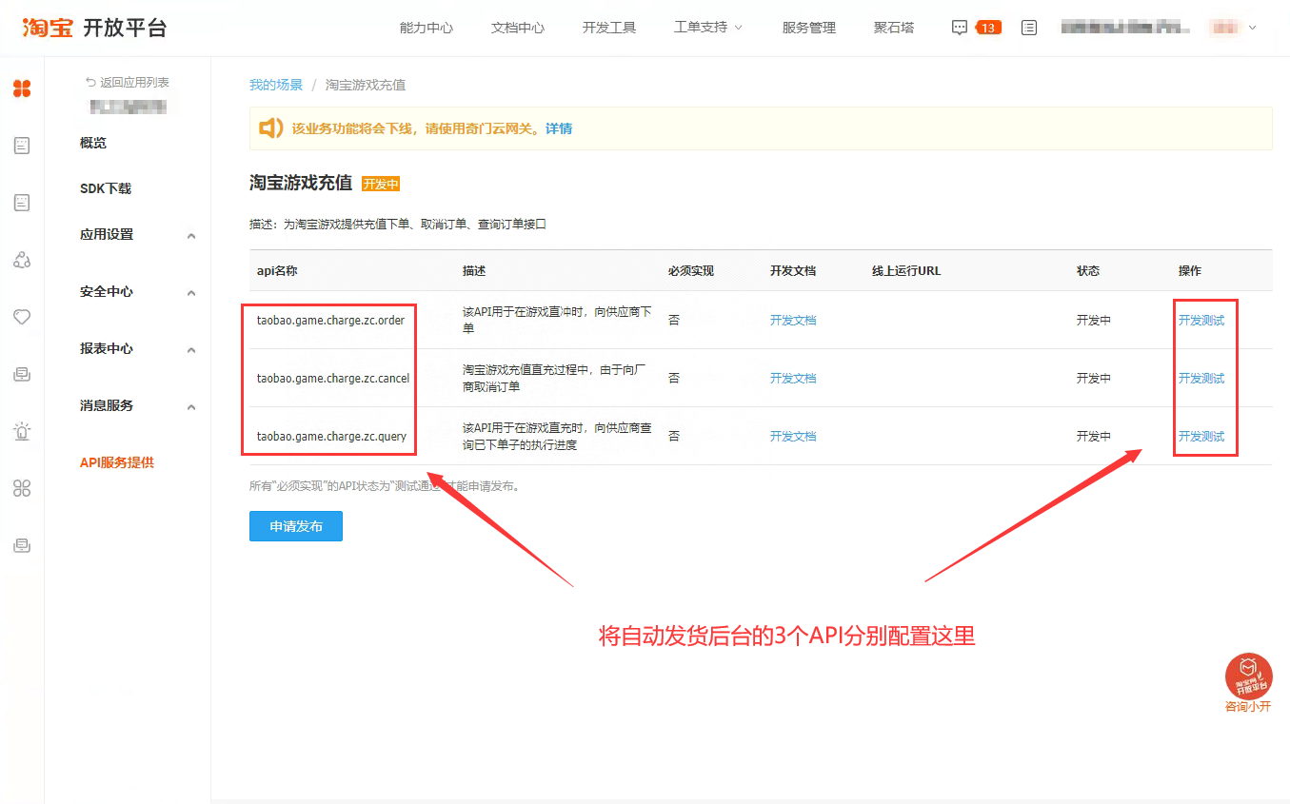
Task: Click the blurred account name in header
Action: tap(1126, 28)
